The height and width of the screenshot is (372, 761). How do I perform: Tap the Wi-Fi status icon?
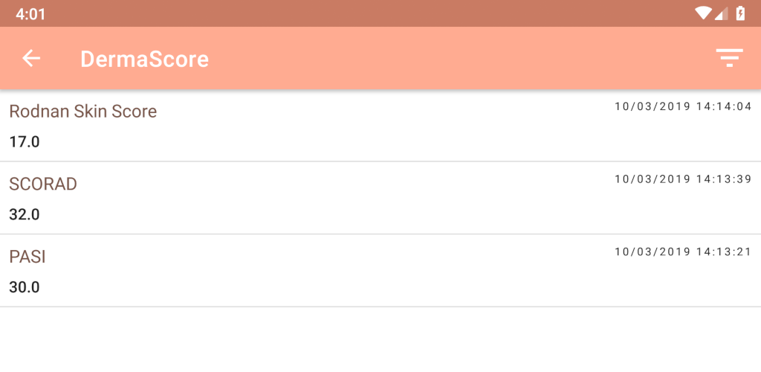702,13
